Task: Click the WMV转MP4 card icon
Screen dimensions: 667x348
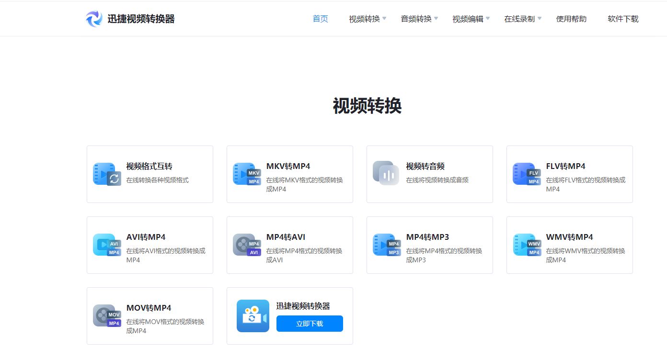Action: (527, 245)
